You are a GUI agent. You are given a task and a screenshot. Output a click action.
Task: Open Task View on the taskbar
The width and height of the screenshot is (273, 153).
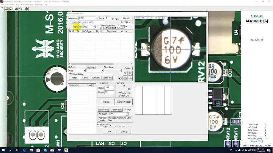click(x=17, y=150)
